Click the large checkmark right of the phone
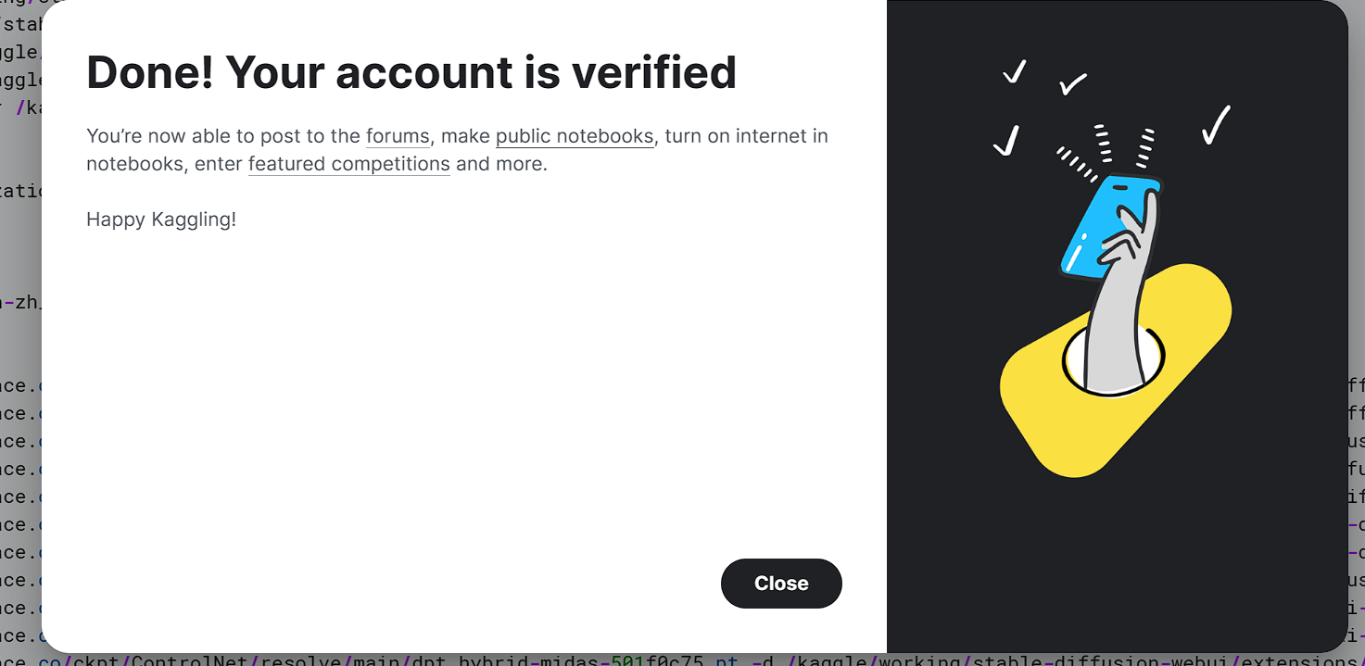 (1216, 125)
